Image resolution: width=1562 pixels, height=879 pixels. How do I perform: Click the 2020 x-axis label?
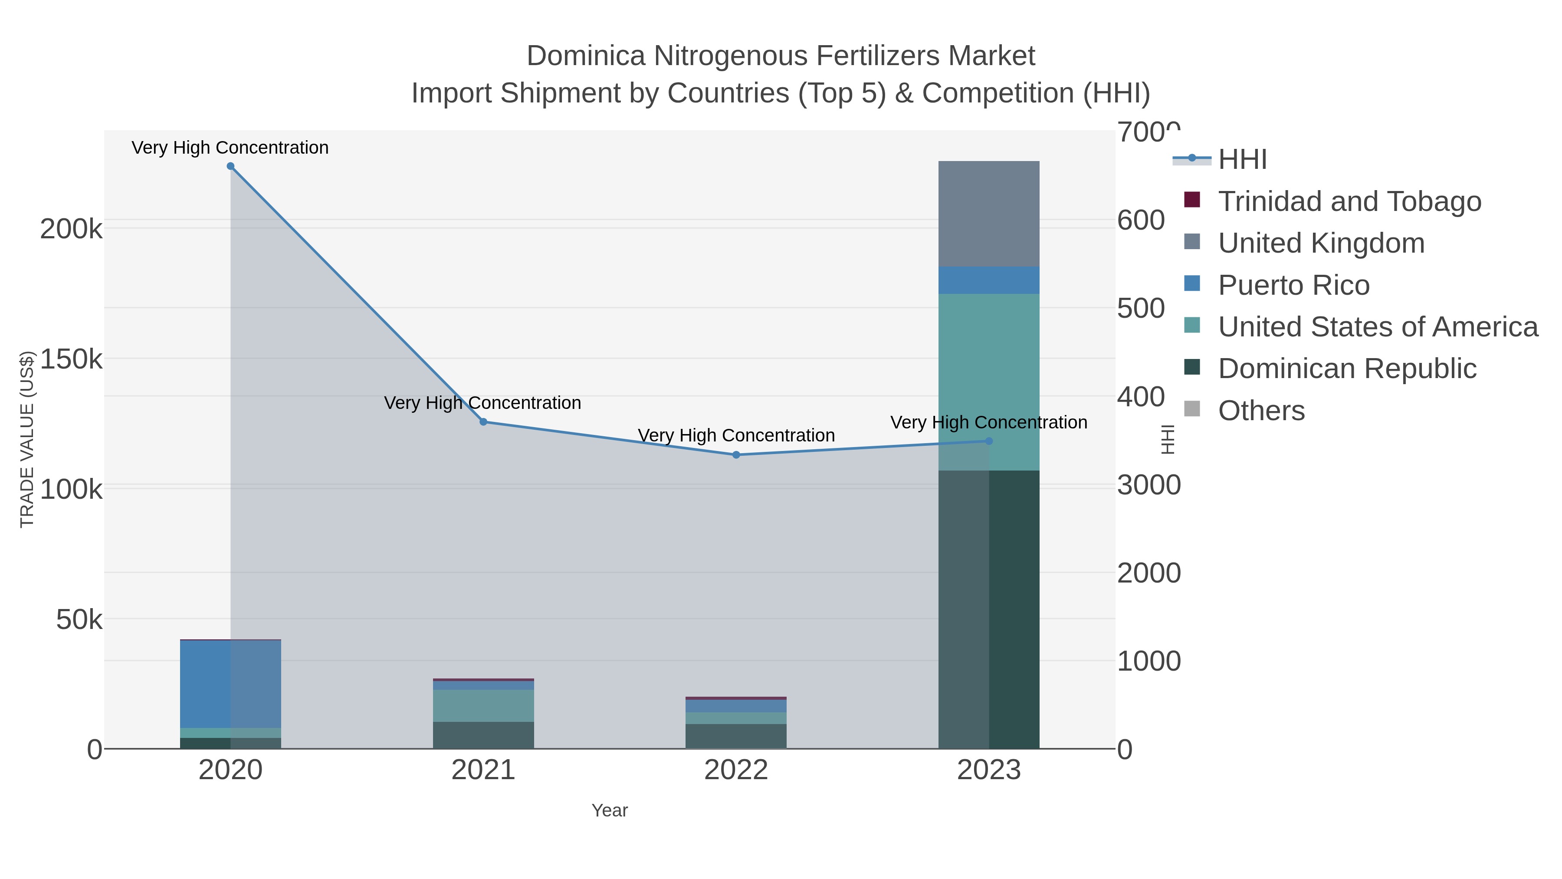230,770
